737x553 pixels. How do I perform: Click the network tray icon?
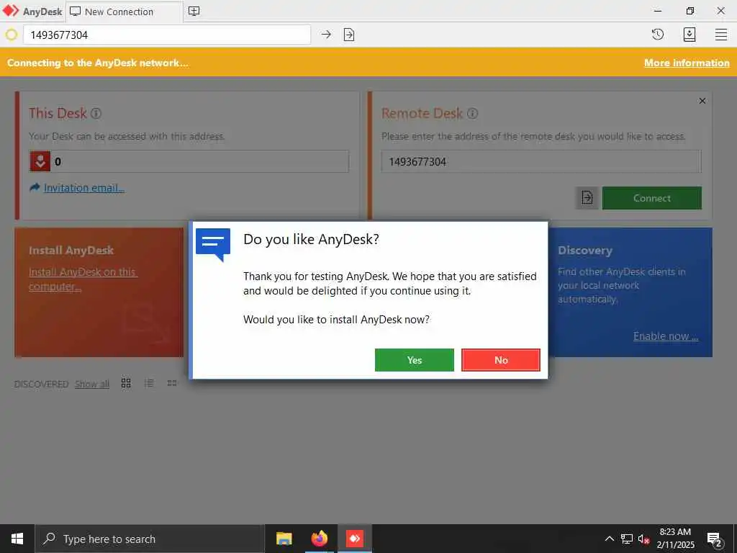point(627,539)
